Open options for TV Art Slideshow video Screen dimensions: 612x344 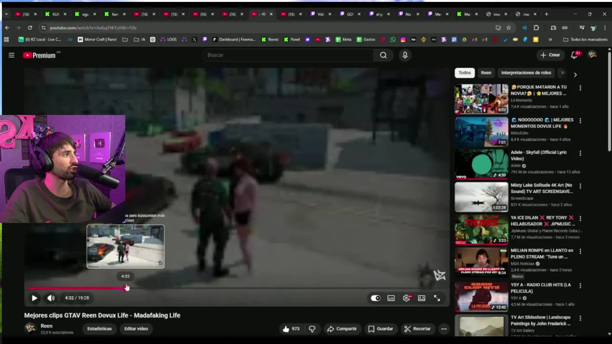point(580,318)
